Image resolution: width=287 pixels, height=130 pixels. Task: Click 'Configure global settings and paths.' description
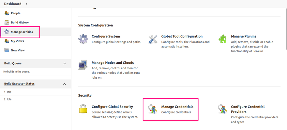tap(116, 42)
